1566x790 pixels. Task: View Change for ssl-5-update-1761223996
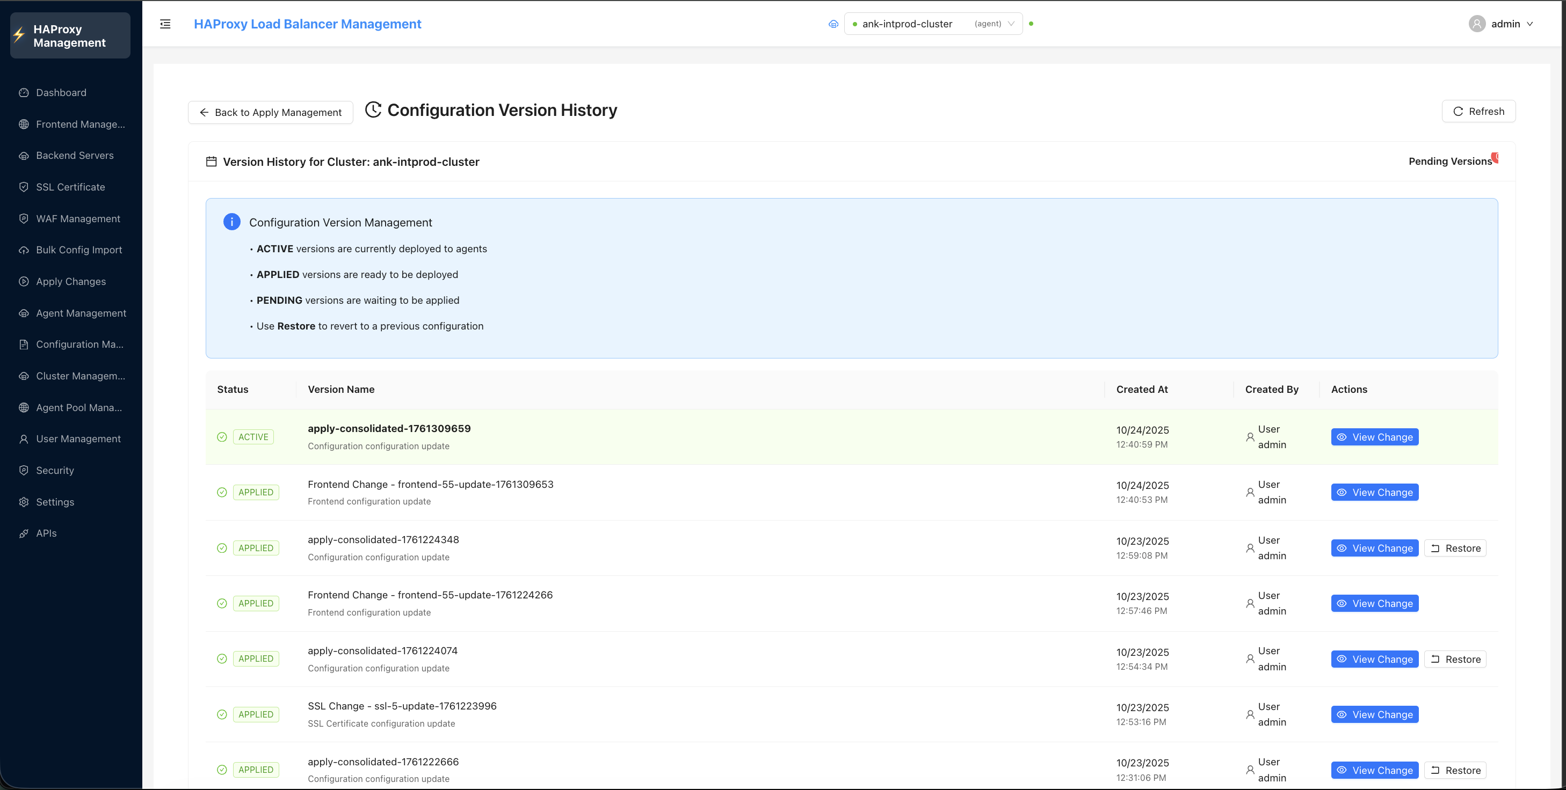click(1374, 715)
